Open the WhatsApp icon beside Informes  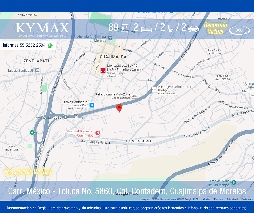point(50,45)
